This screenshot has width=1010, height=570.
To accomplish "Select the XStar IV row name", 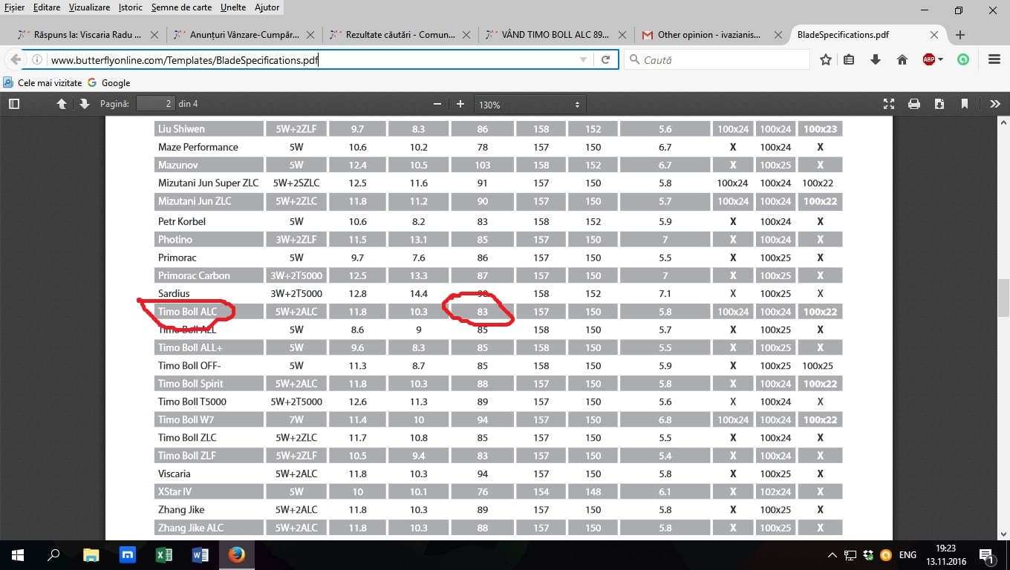I will [175, 491].
